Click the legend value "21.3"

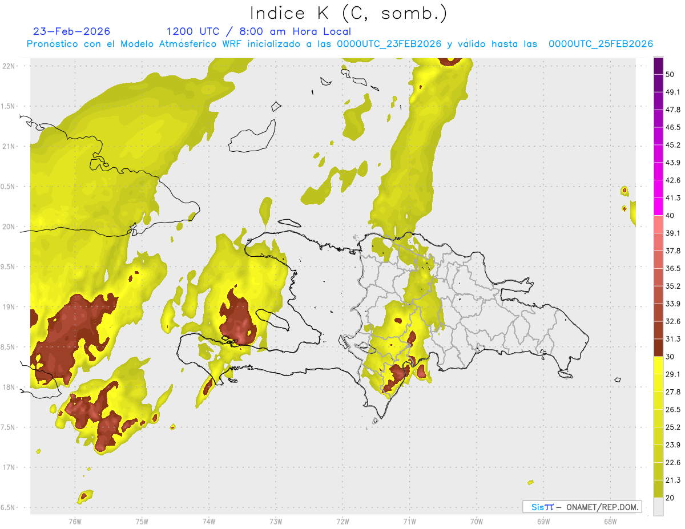coord(673,480)
